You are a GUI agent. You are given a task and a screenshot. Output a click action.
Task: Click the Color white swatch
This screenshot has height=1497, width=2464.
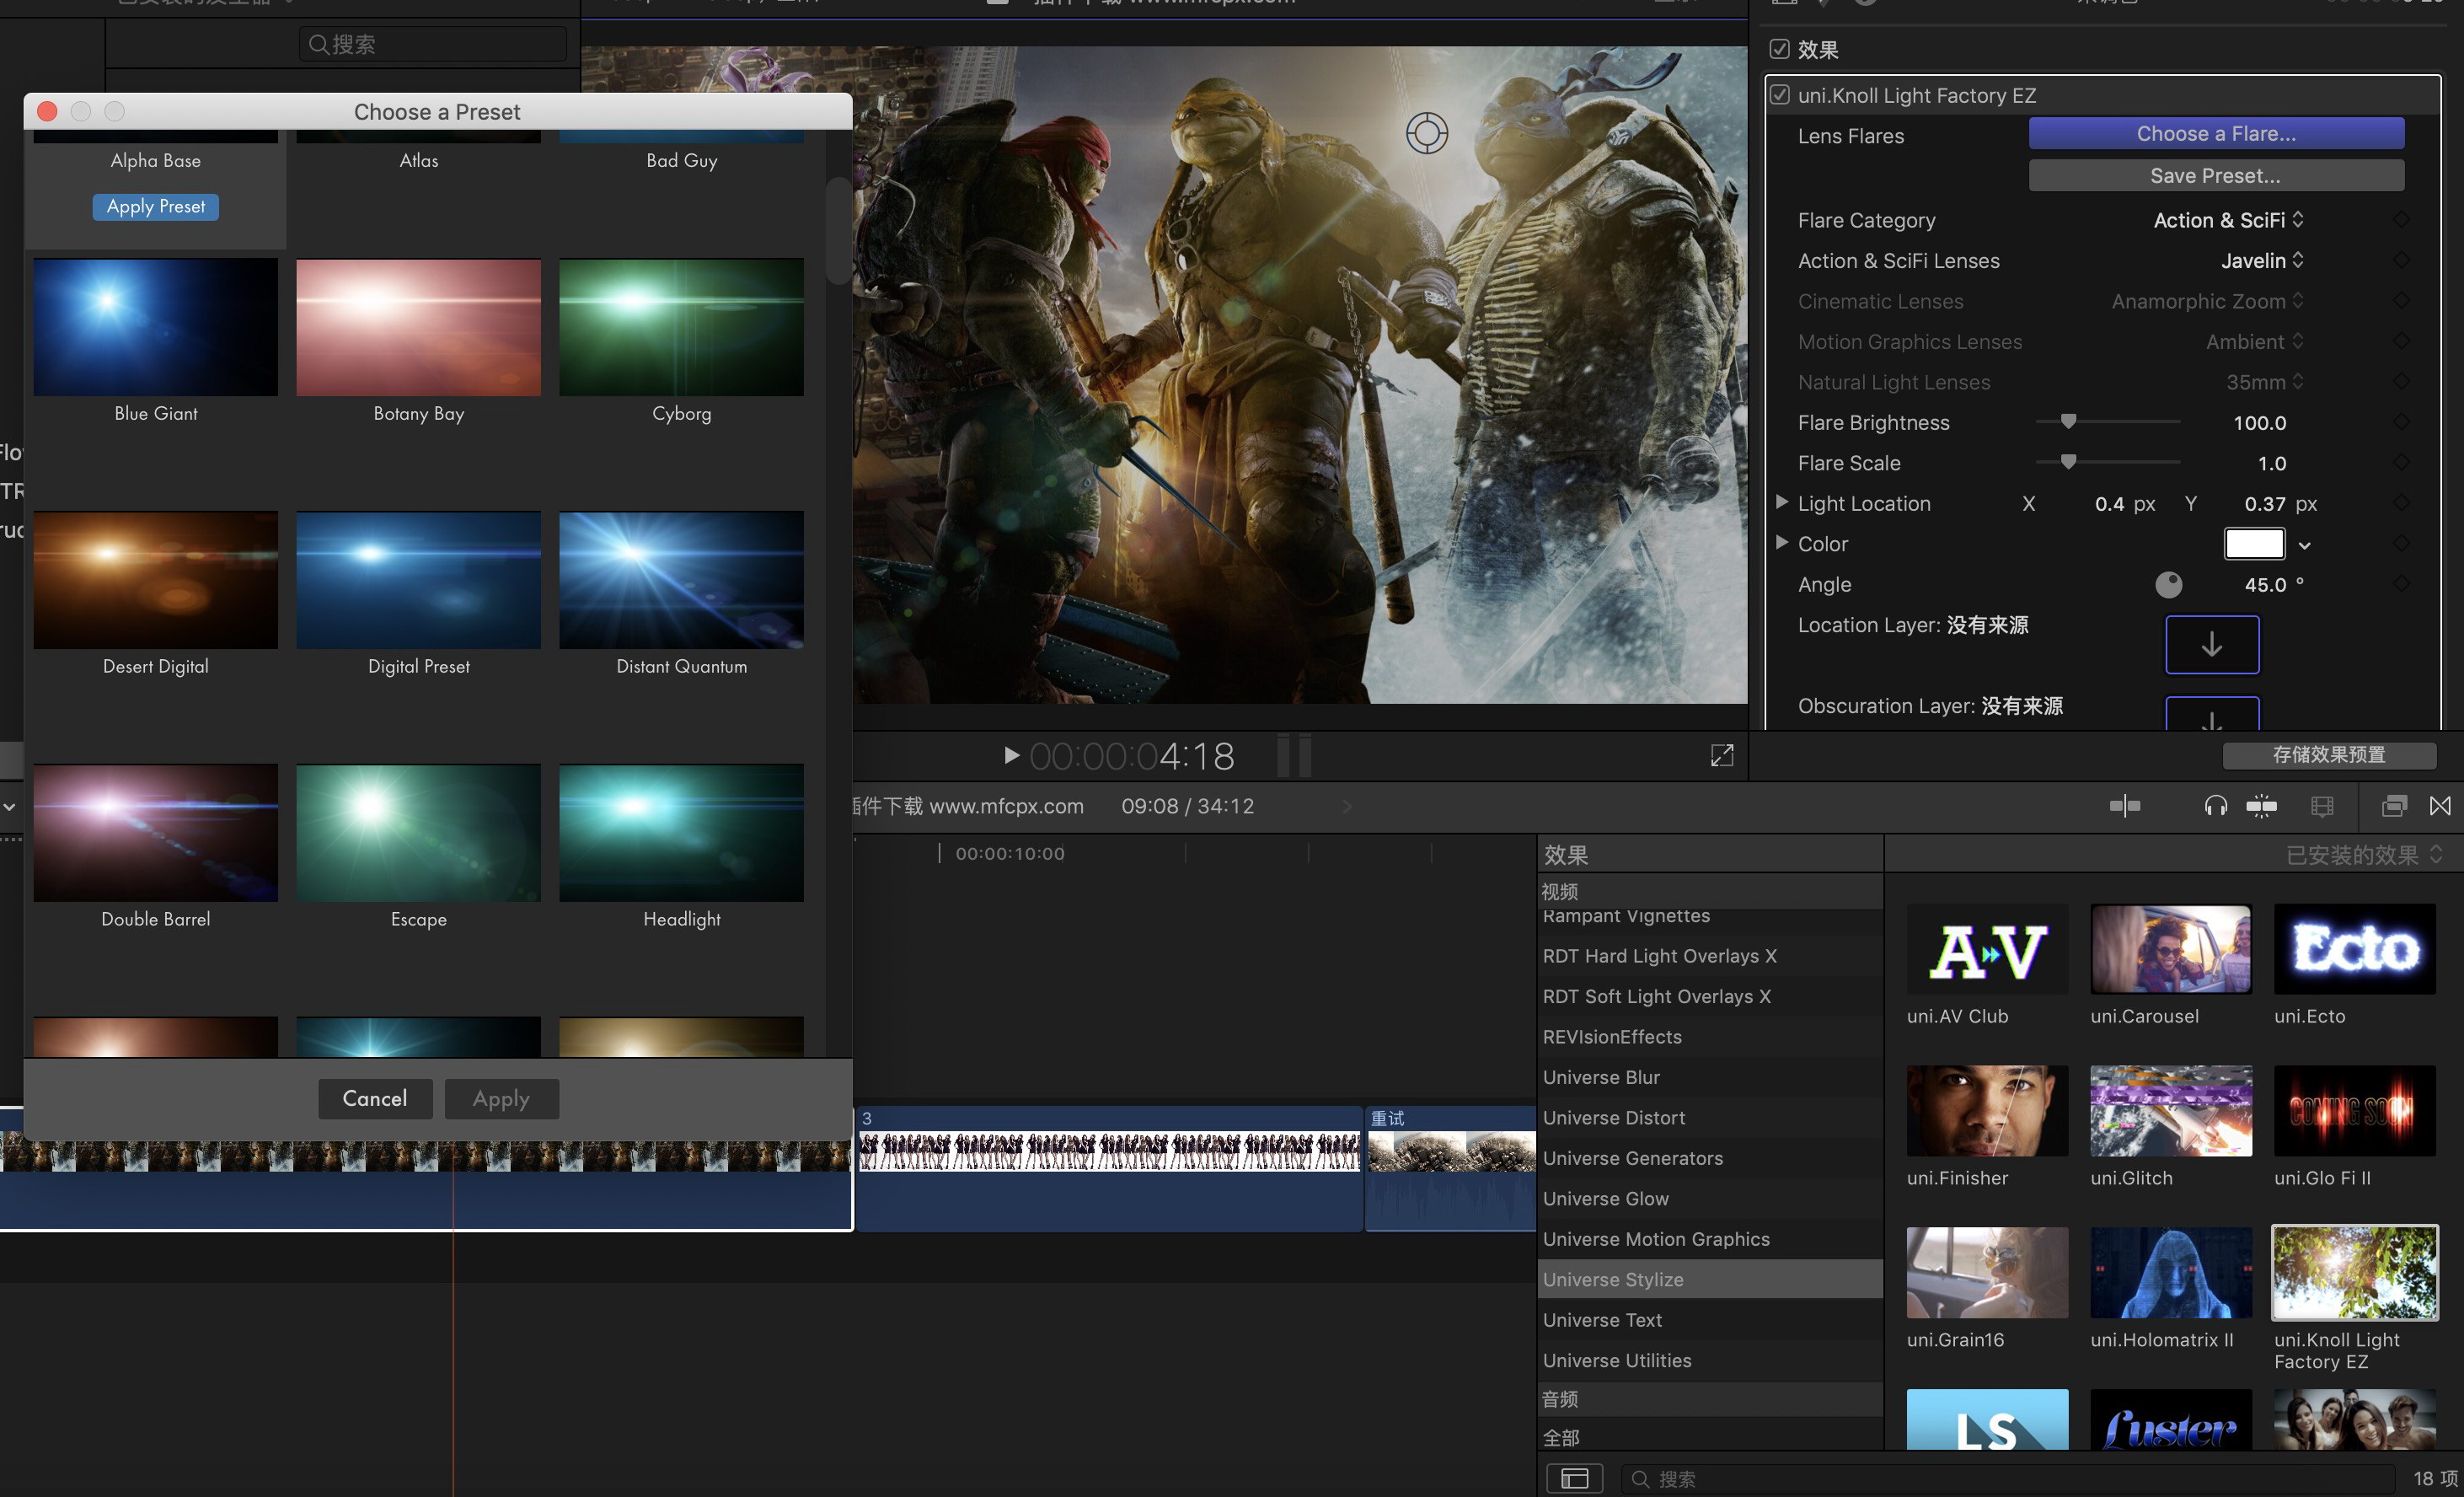(2253, 544)
